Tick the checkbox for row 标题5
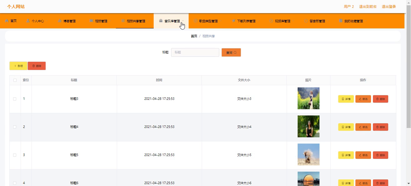 (x=15, y=155)
